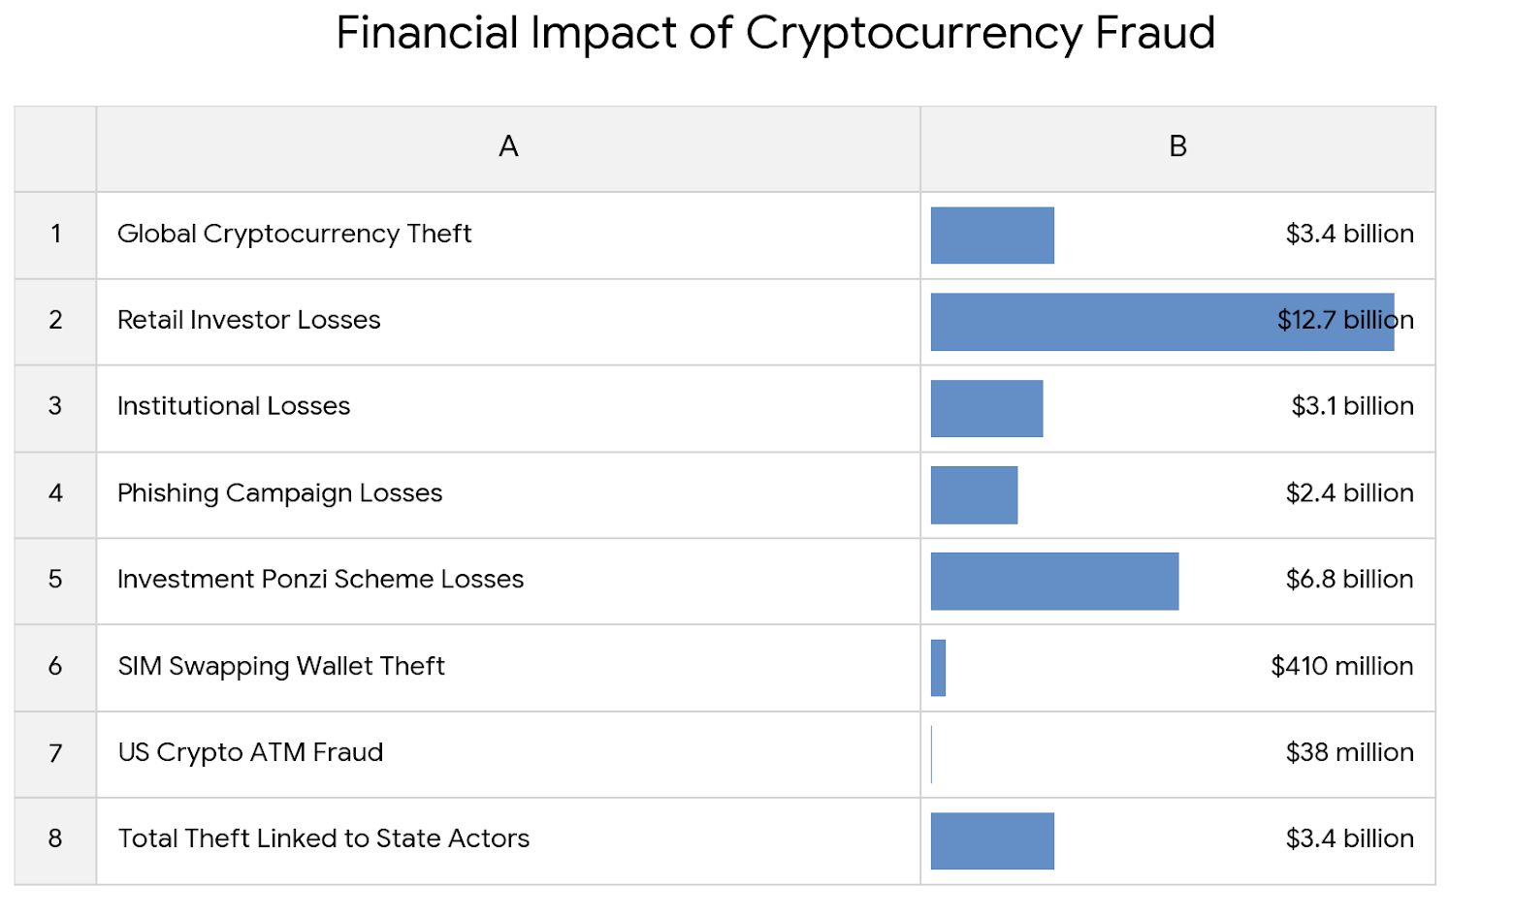1513x917 pixels.
Task: Click Total Theft Linked to State Actors
Action: point(323,839)
